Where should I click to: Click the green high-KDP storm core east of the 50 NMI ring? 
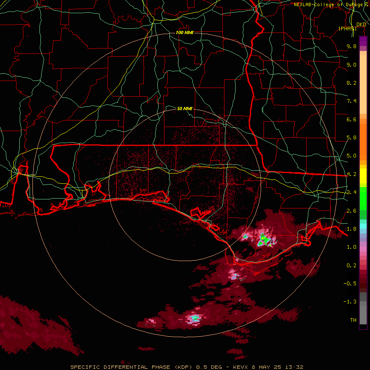[x=265, y=240]
